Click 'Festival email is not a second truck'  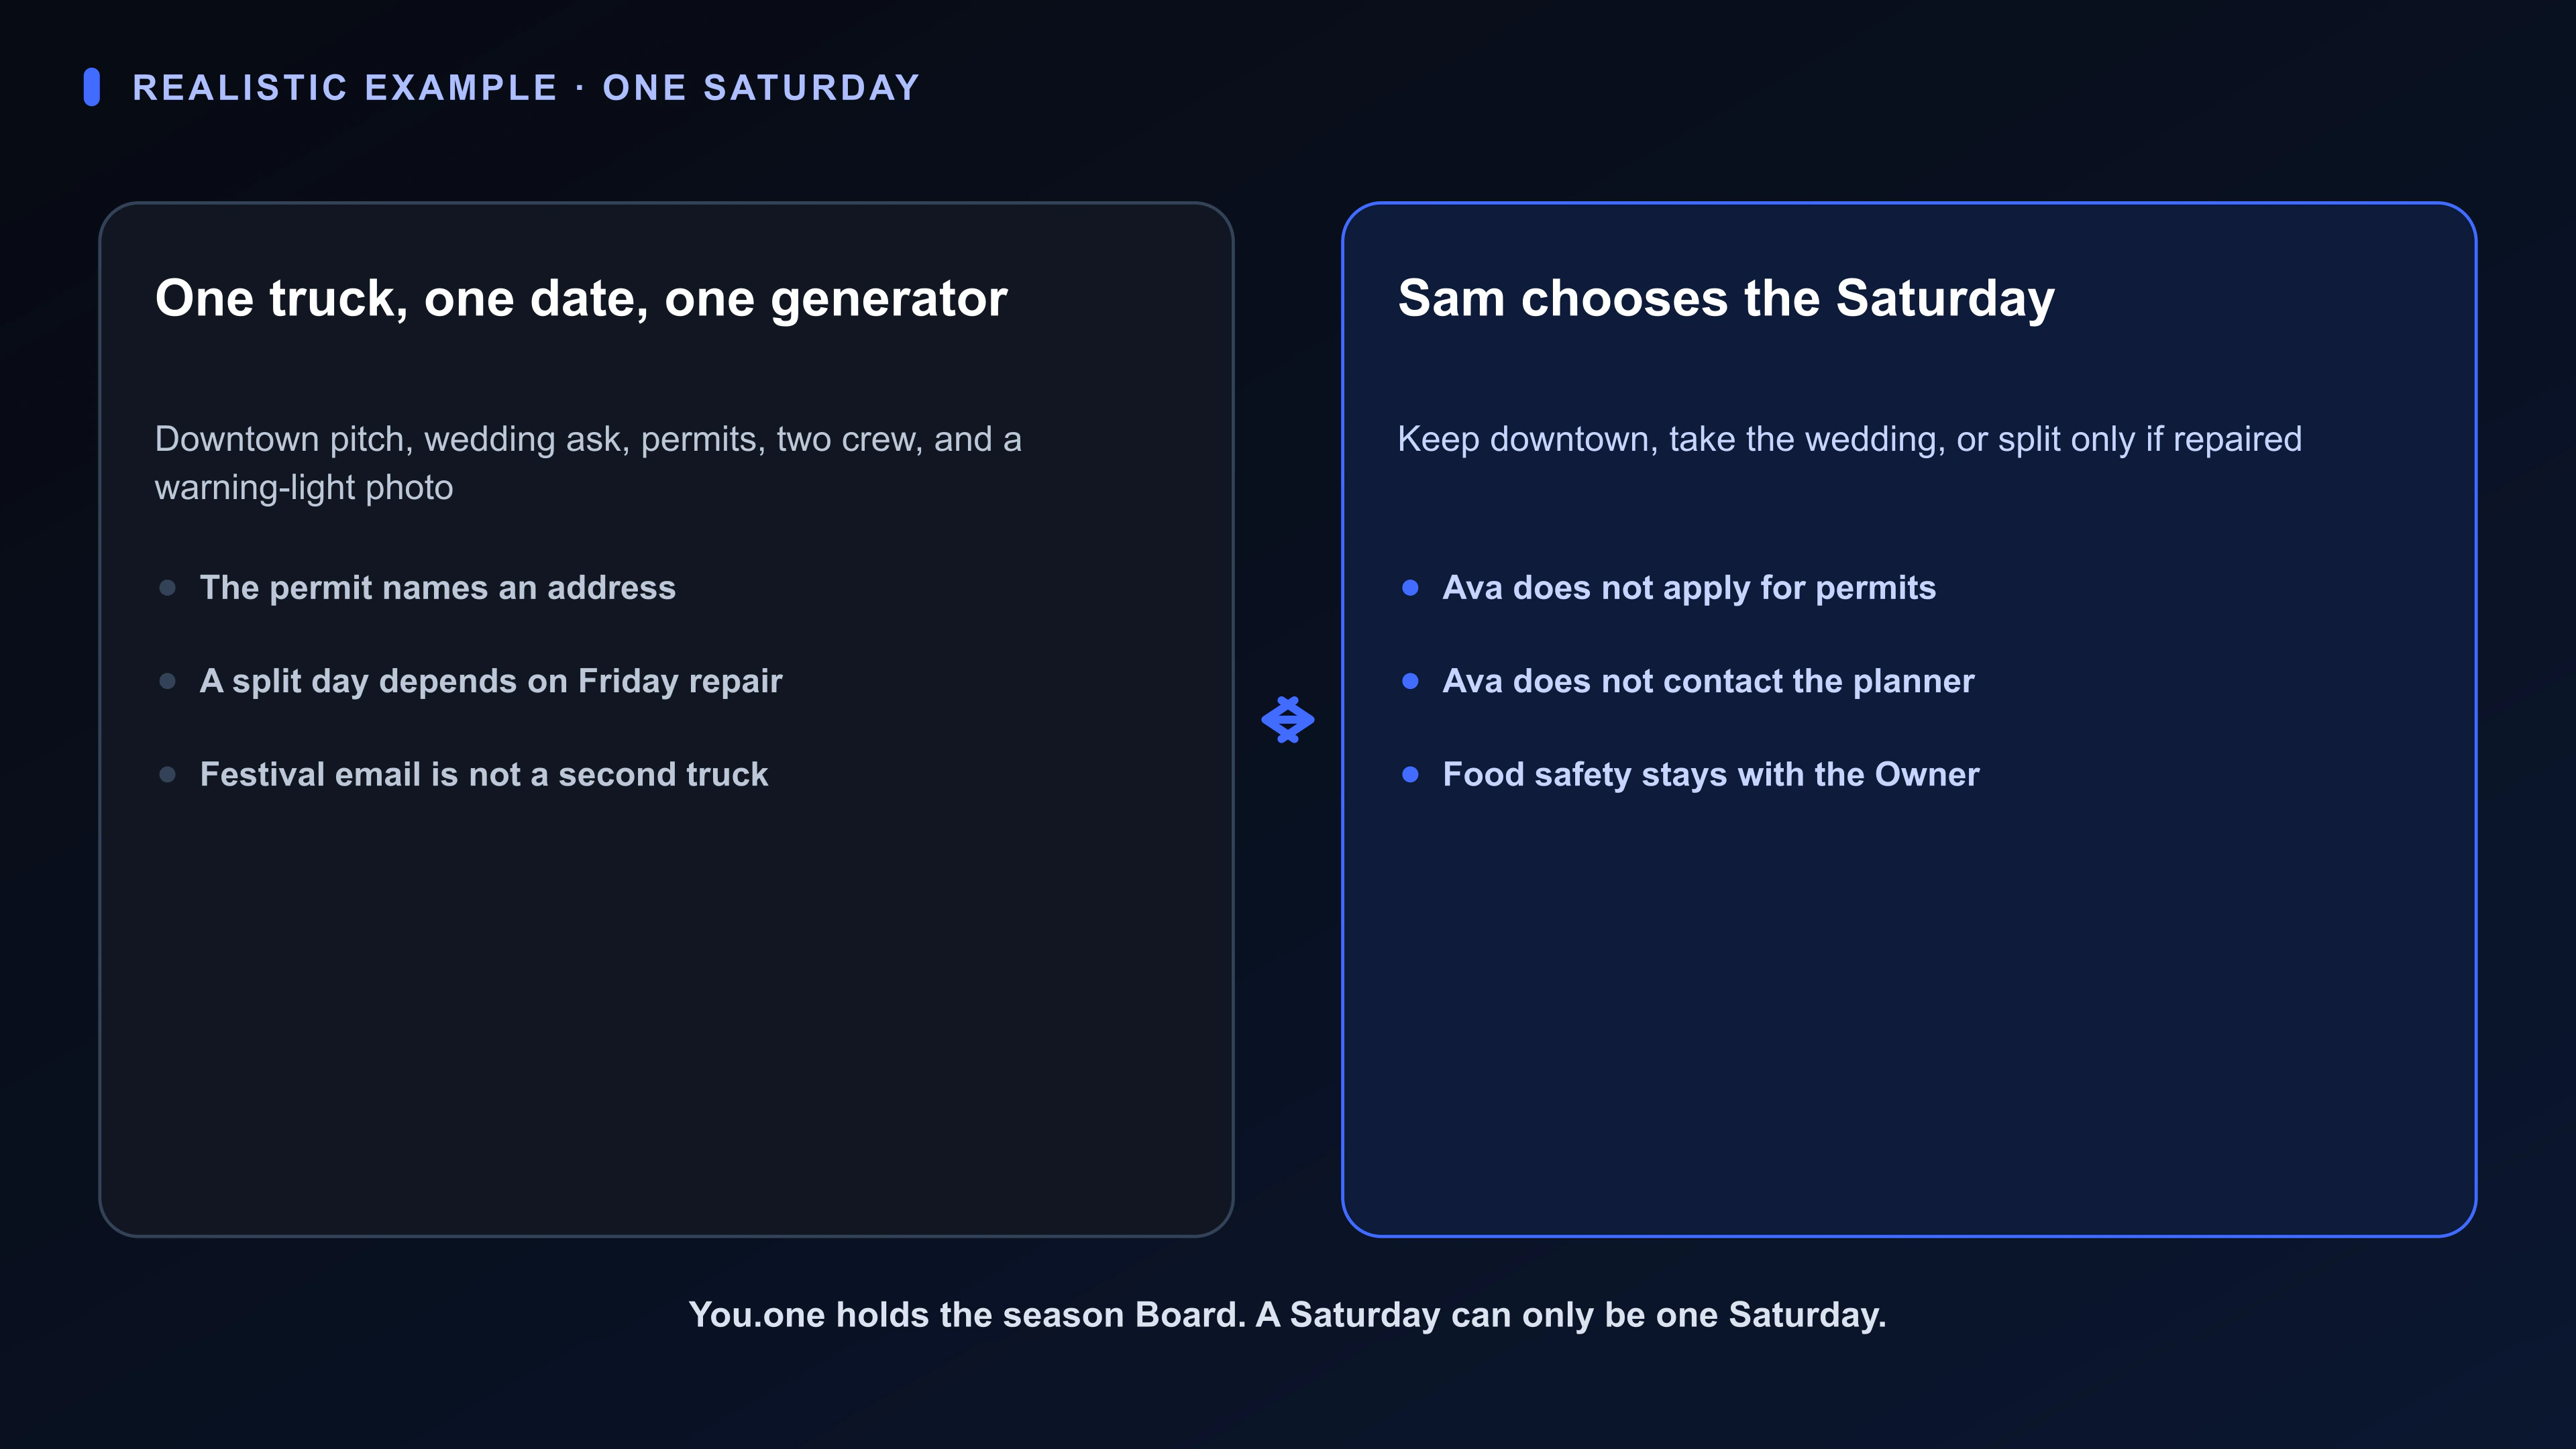(484, 774)
